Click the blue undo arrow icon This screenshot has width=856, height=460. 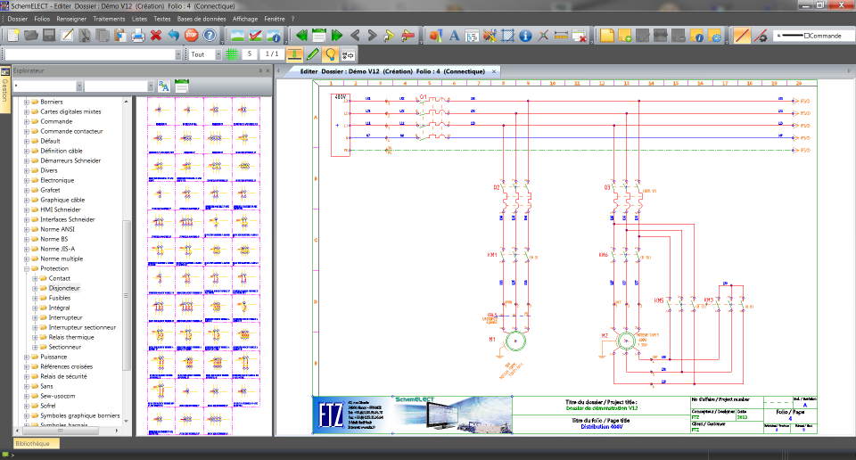pyautogui.click(x=173, y=36)
